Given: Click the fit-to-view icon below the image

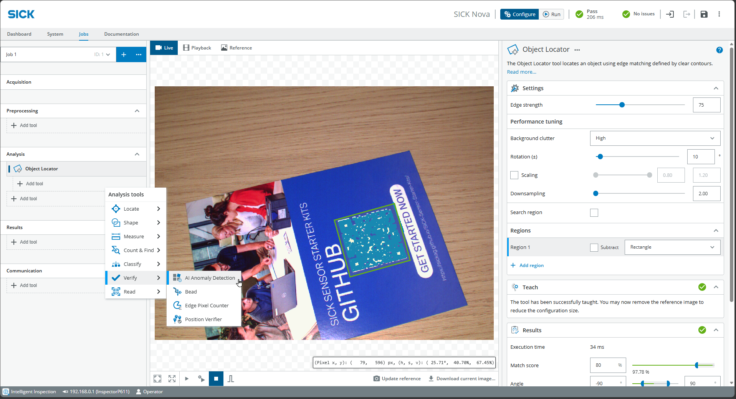Looking at the screenshot, I should (157, 379).
